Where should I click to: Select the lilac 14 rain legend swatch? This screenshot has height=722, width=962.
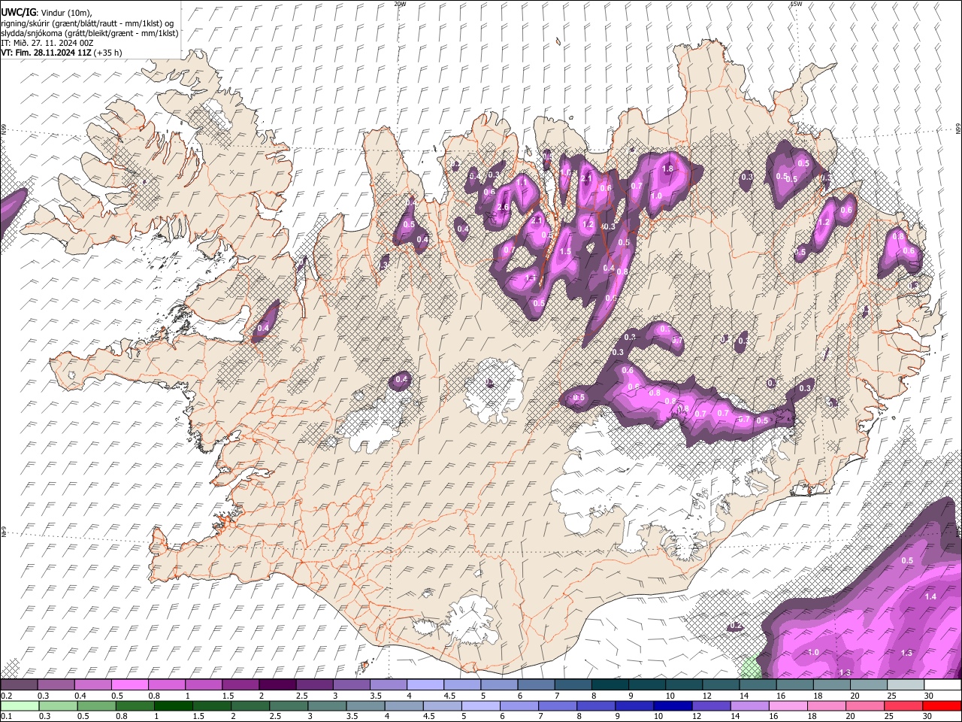749,705
